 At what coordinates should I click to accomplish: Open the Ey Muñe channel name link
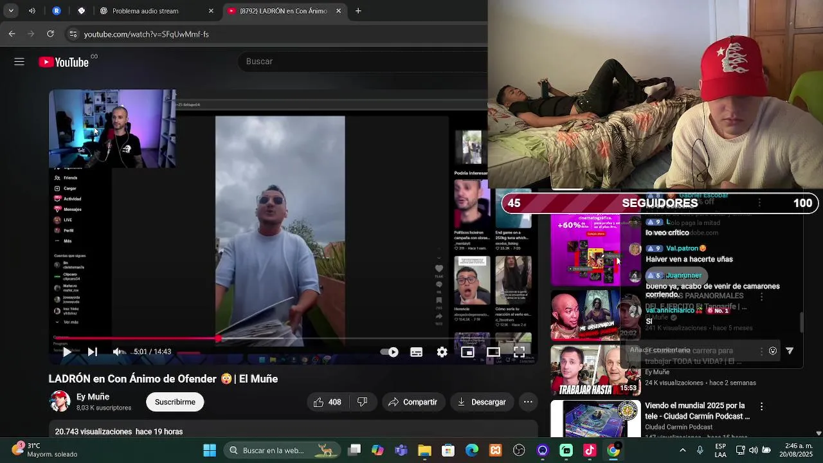tap(93, 397)
